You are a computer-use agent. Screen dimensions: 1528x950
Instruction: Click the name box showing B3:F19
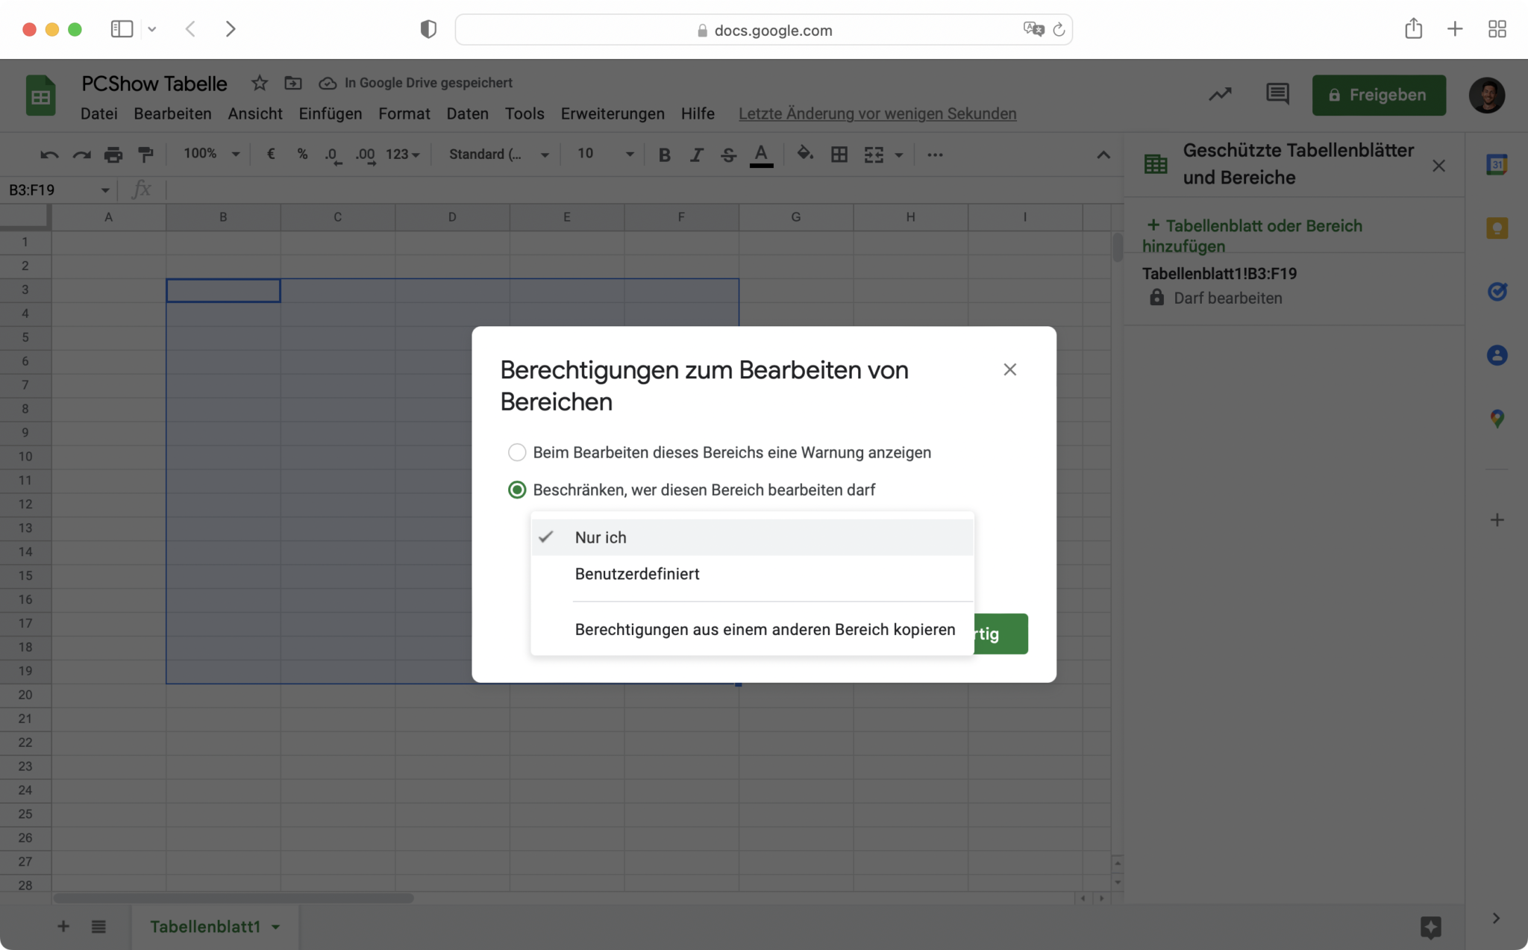pos(52,190)
